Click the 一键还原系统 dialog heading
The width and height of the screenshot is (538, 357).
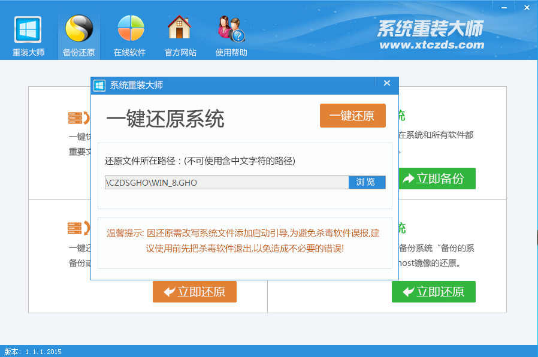pyautogui.click(x=165, y=119)
